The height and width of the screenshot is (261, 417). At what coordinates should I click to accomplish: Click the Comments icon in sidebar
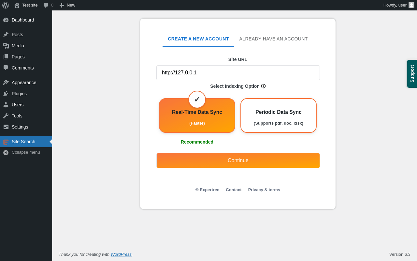point(6,68)
